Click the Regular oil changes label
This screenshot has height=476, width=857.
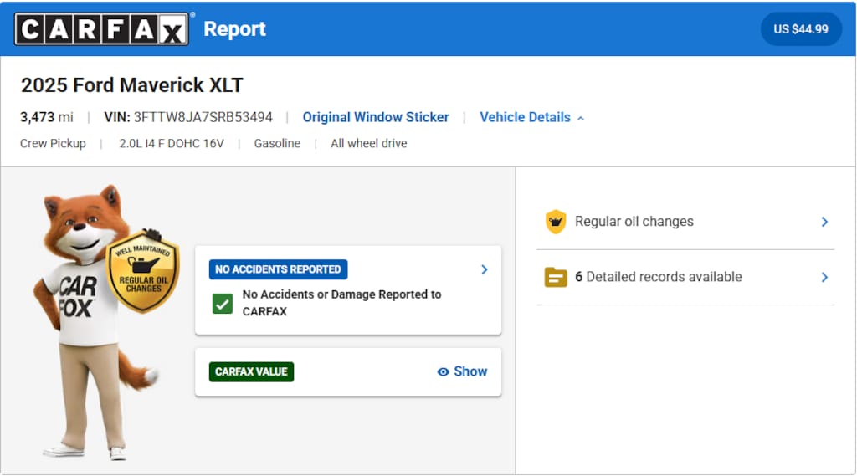(634, 222)
